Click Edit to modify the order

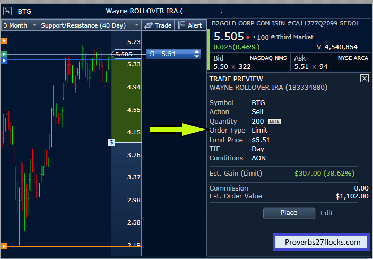click(x=327, y=213)
